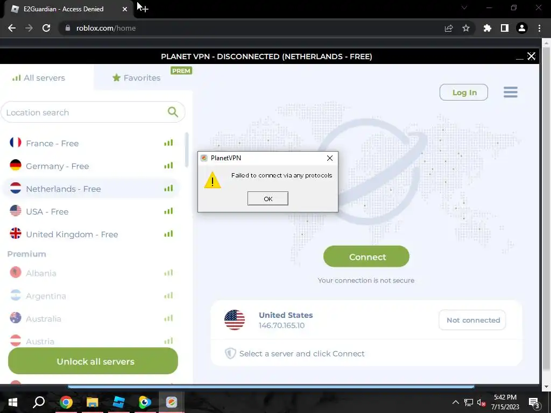Click the browser forward arrow
The height and width of the screenshot is (413, 551).
tap(29, 28)
